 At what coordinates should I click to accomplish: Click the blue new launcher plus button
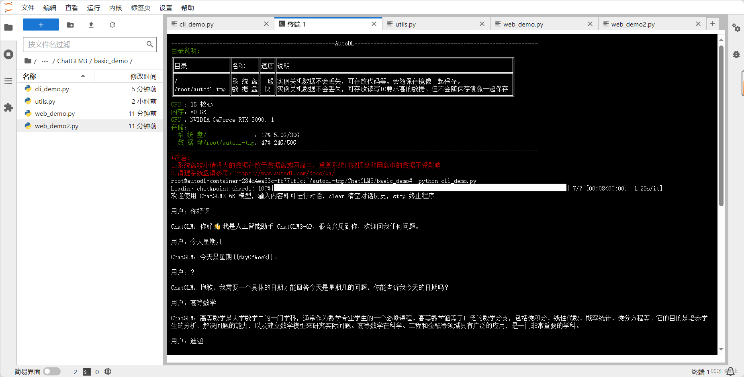click(x=41, y=25)
